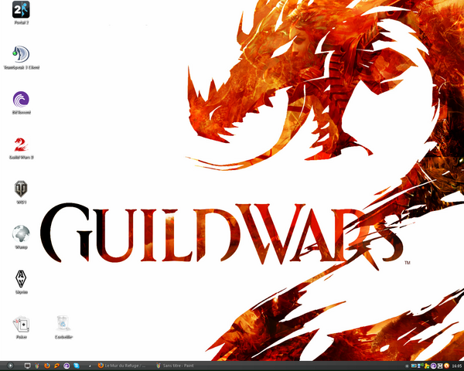Launch the TeamSpeak 3 Client shortcut
The image size is (464, 371).
(x=21, y=58)
